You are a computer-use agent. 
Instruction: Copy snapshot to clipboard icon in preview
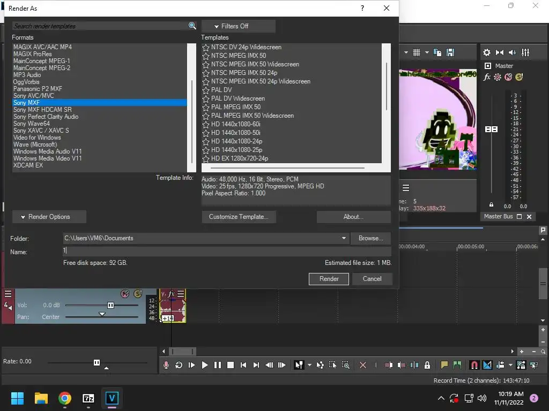[437, 52]
